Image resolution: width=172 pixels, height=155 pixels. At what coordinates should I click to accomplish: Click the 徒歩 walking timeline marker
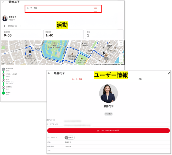4,80
